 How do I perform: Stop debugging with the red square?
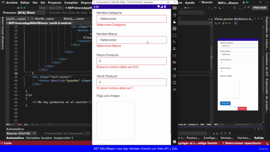coord(189,8)
